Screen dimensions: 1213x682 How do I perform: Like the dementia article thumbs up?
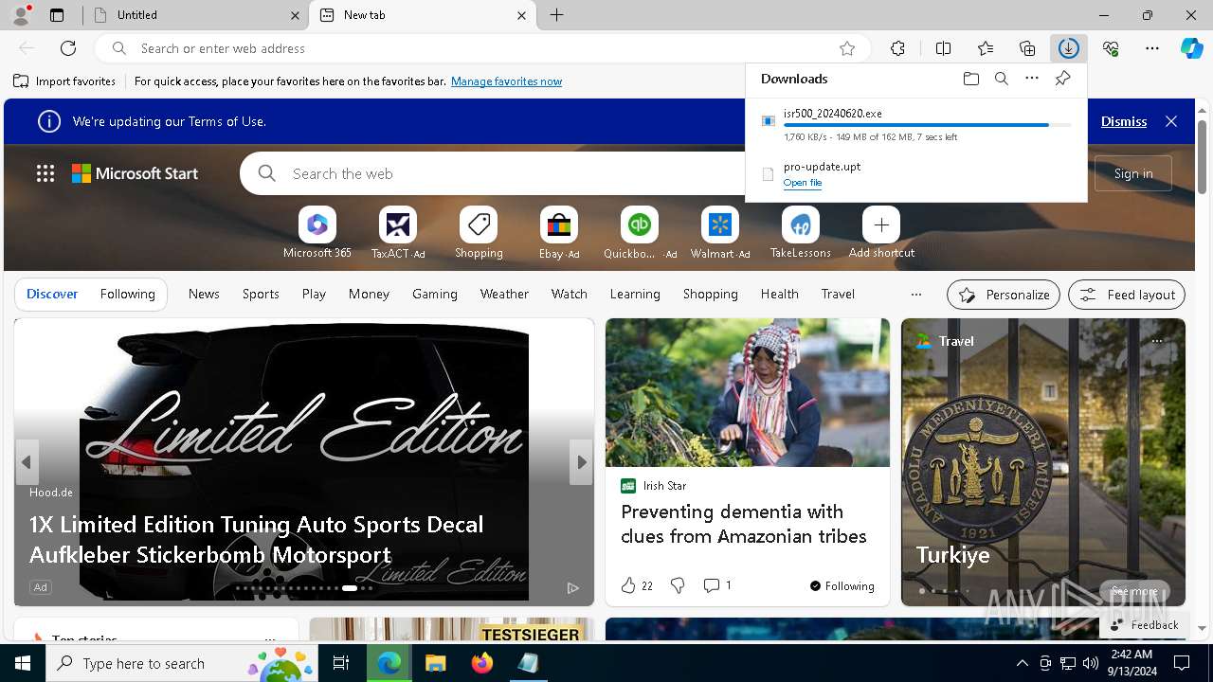coord(628,585)
